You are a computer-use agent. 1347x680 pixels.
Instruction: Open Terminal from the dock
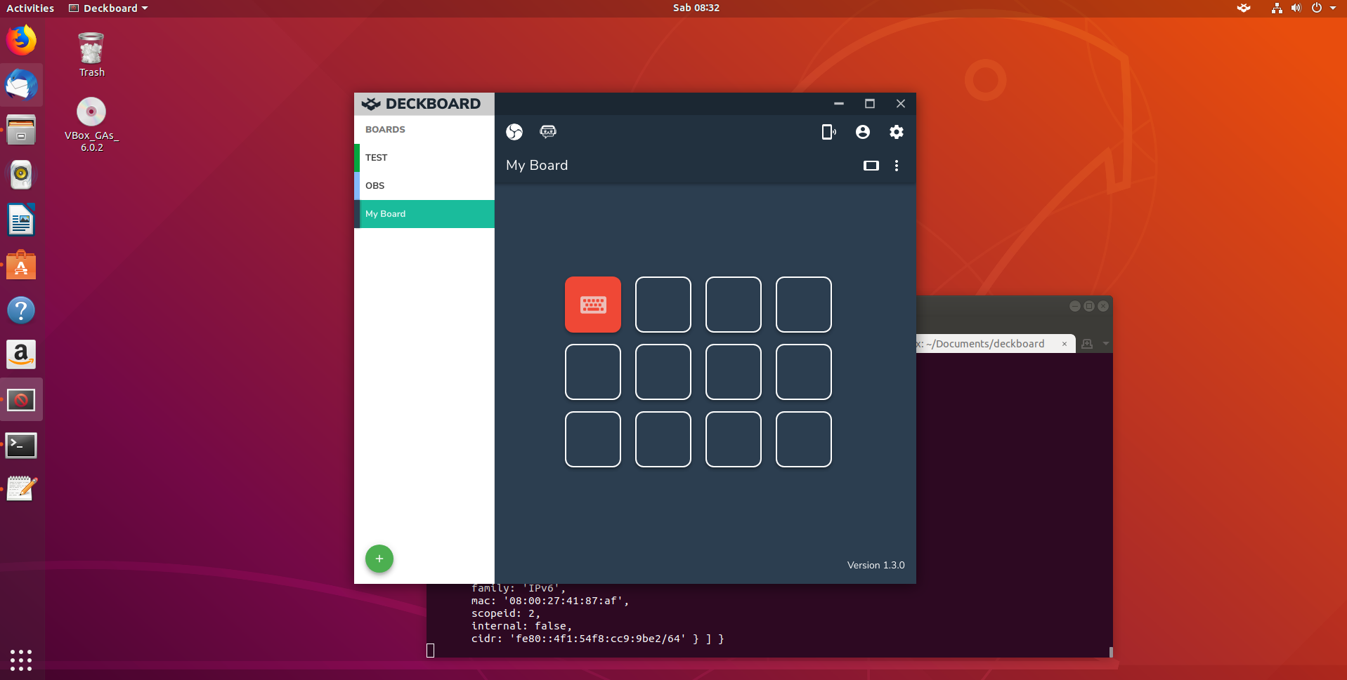click(x=22, y=445)
